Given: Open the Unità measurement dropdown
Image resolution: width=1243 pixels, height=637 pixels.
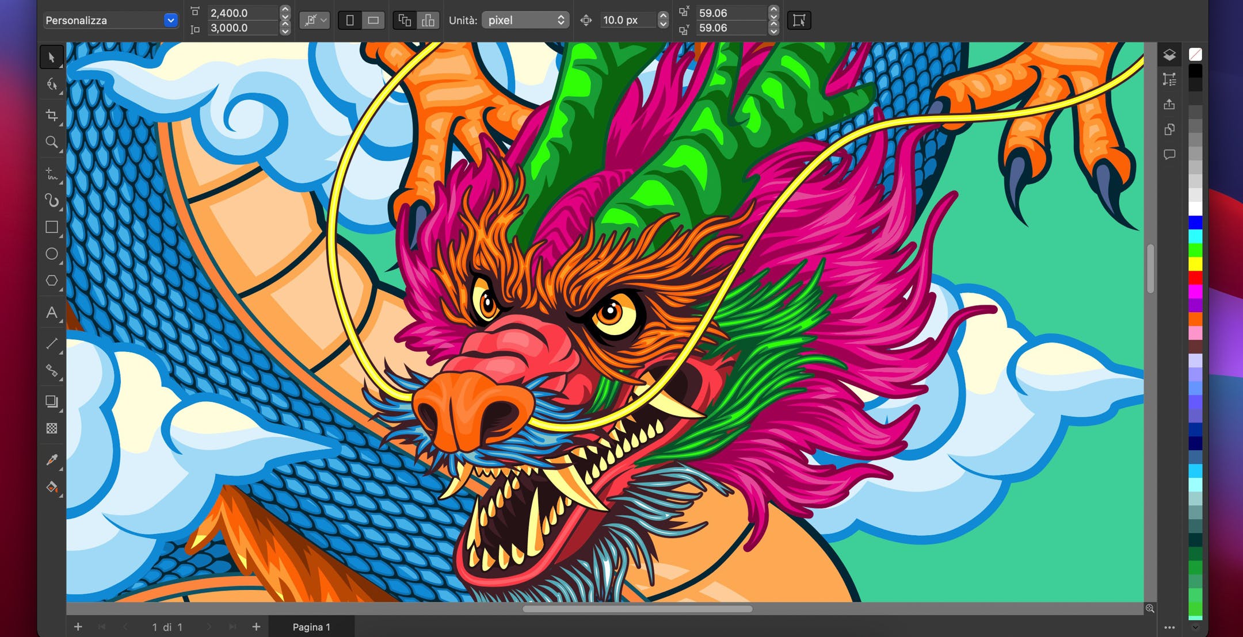Looking at the screenshot, I should click(x=525, y=20).
